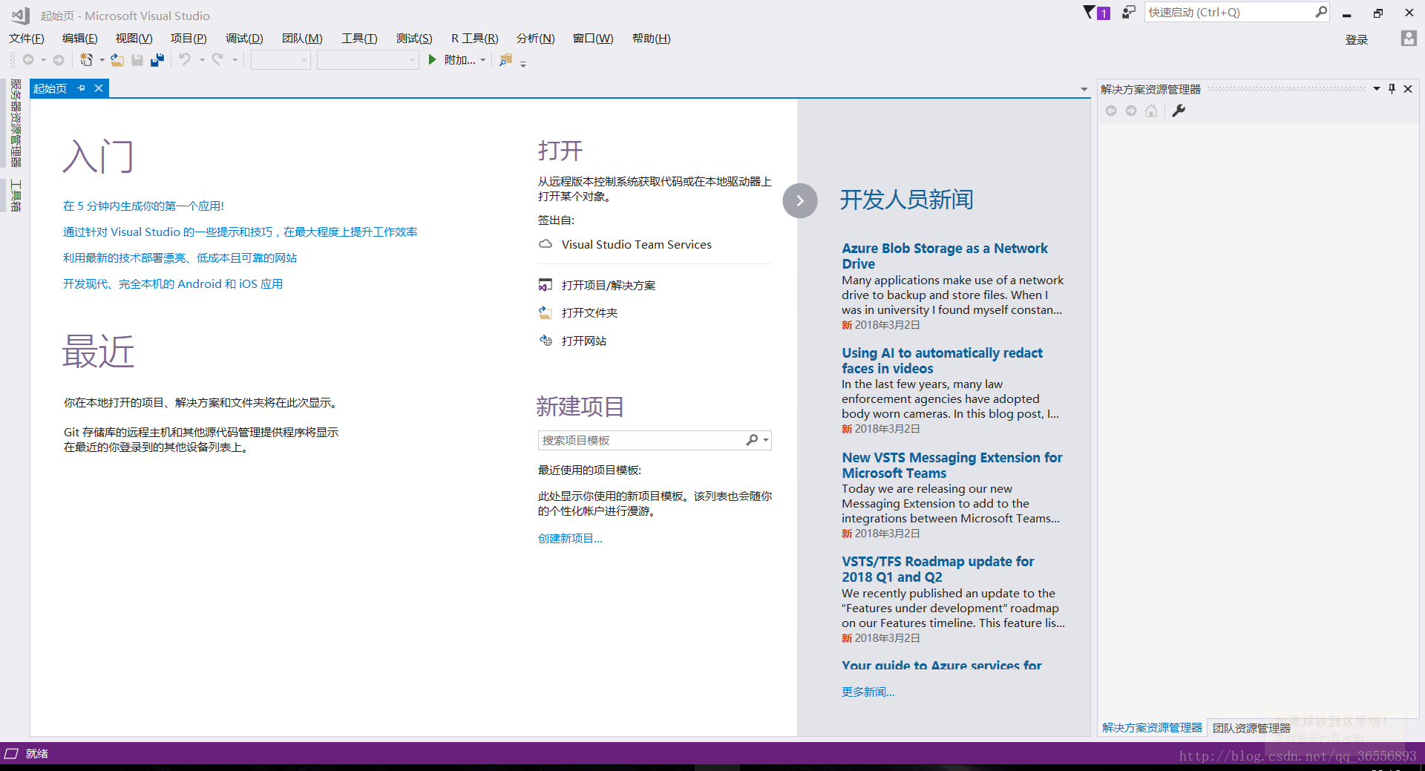This screenshot has width=1425, height=771.
Task: Click 更多新闻... link
Action: click(x=868, y=692)
